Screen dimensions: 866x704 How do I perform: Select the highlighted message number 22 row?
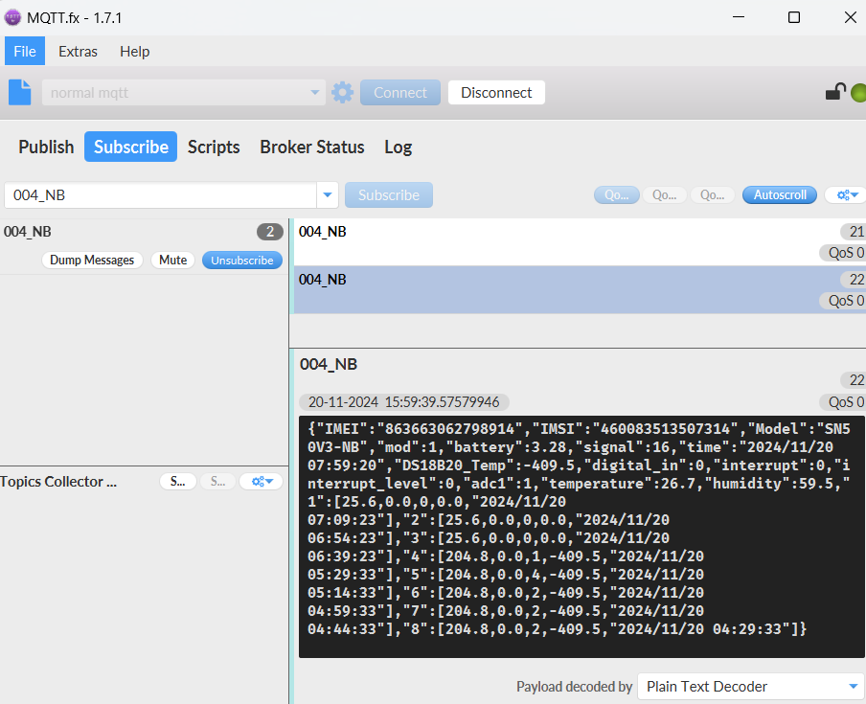[580, 290]
